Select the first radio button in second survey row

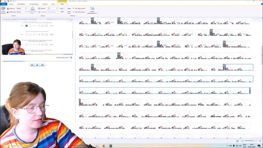(x=26, y=35)
